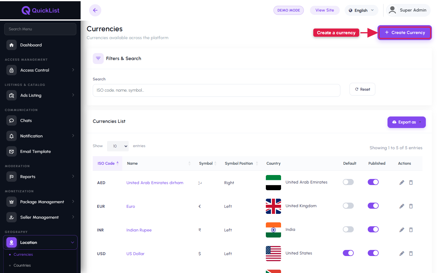Click the Ads Listing icon
The height and width of the screenshot is (273, 438).
pyautogui.click(x=12, y=95)
